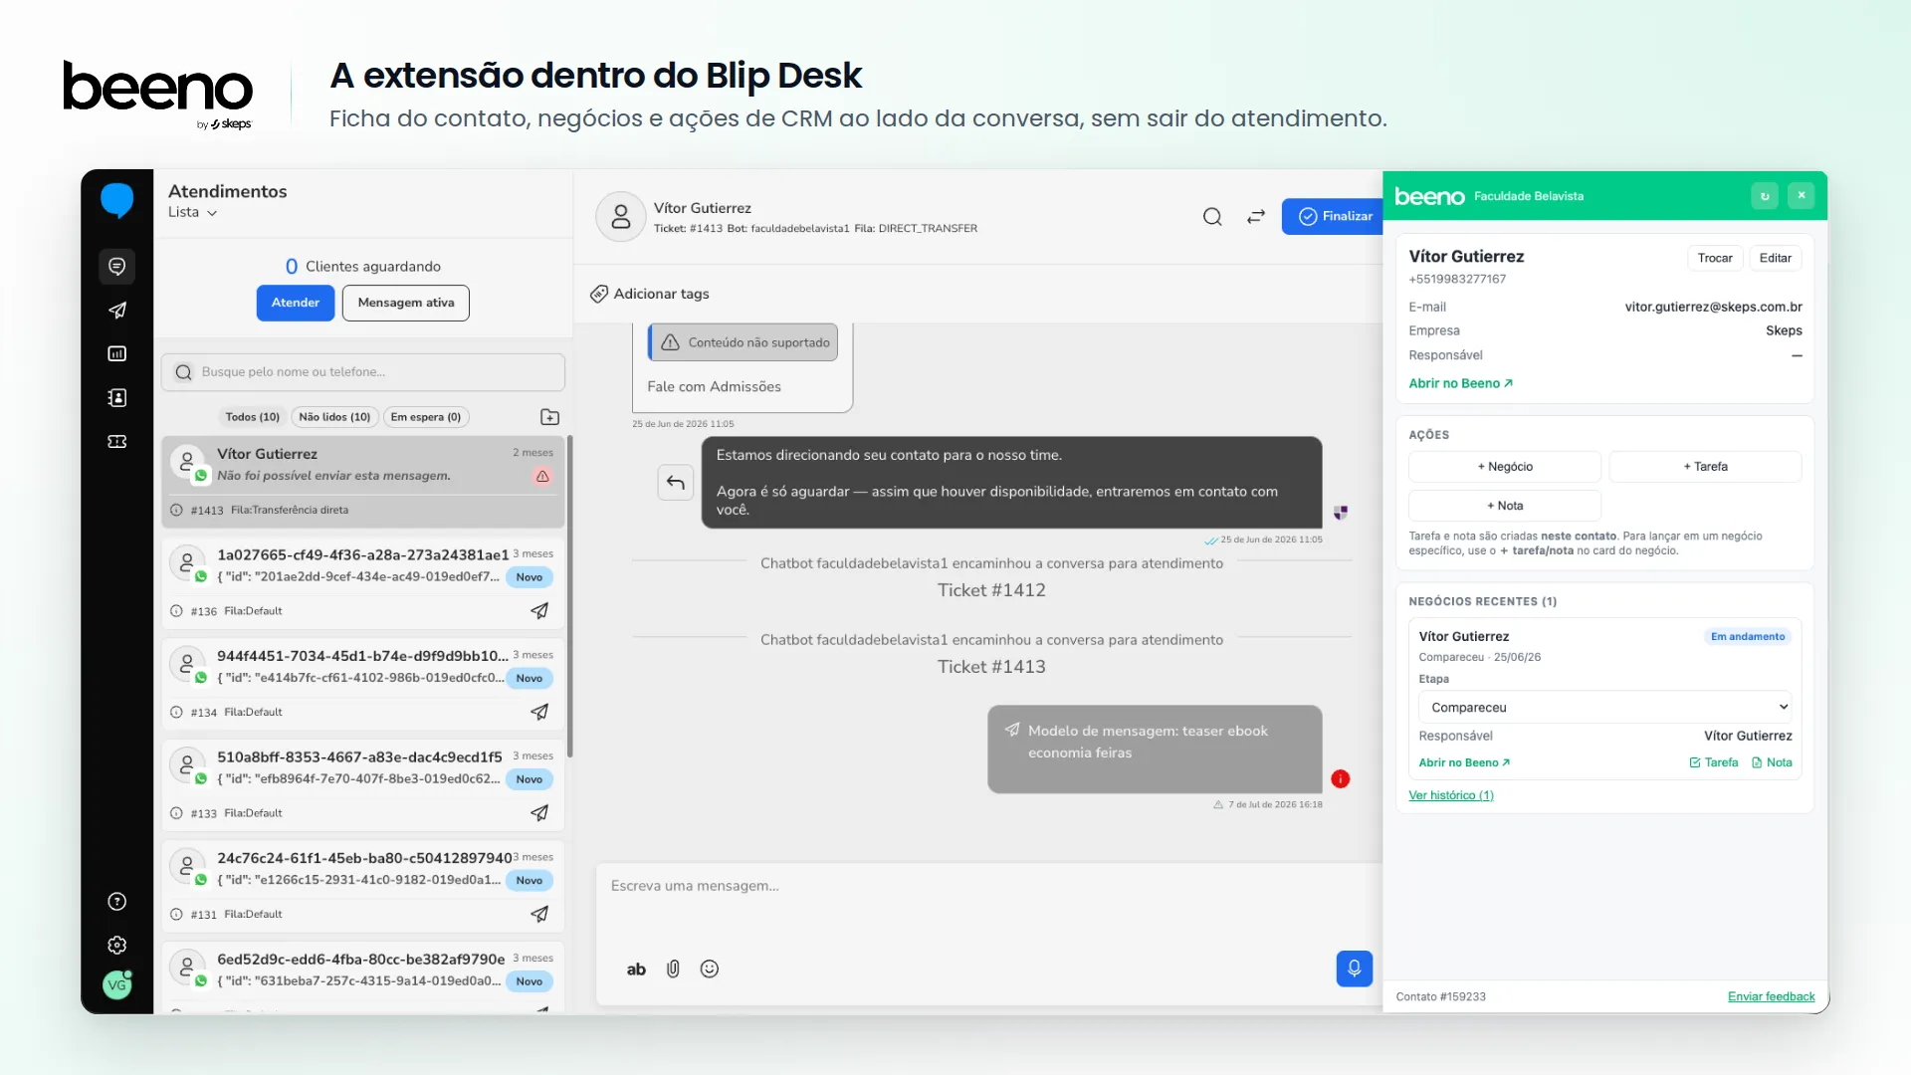Click the Mensagem ativa button
Viewport: 1911px width, 1075px height.
pos(406,303)
